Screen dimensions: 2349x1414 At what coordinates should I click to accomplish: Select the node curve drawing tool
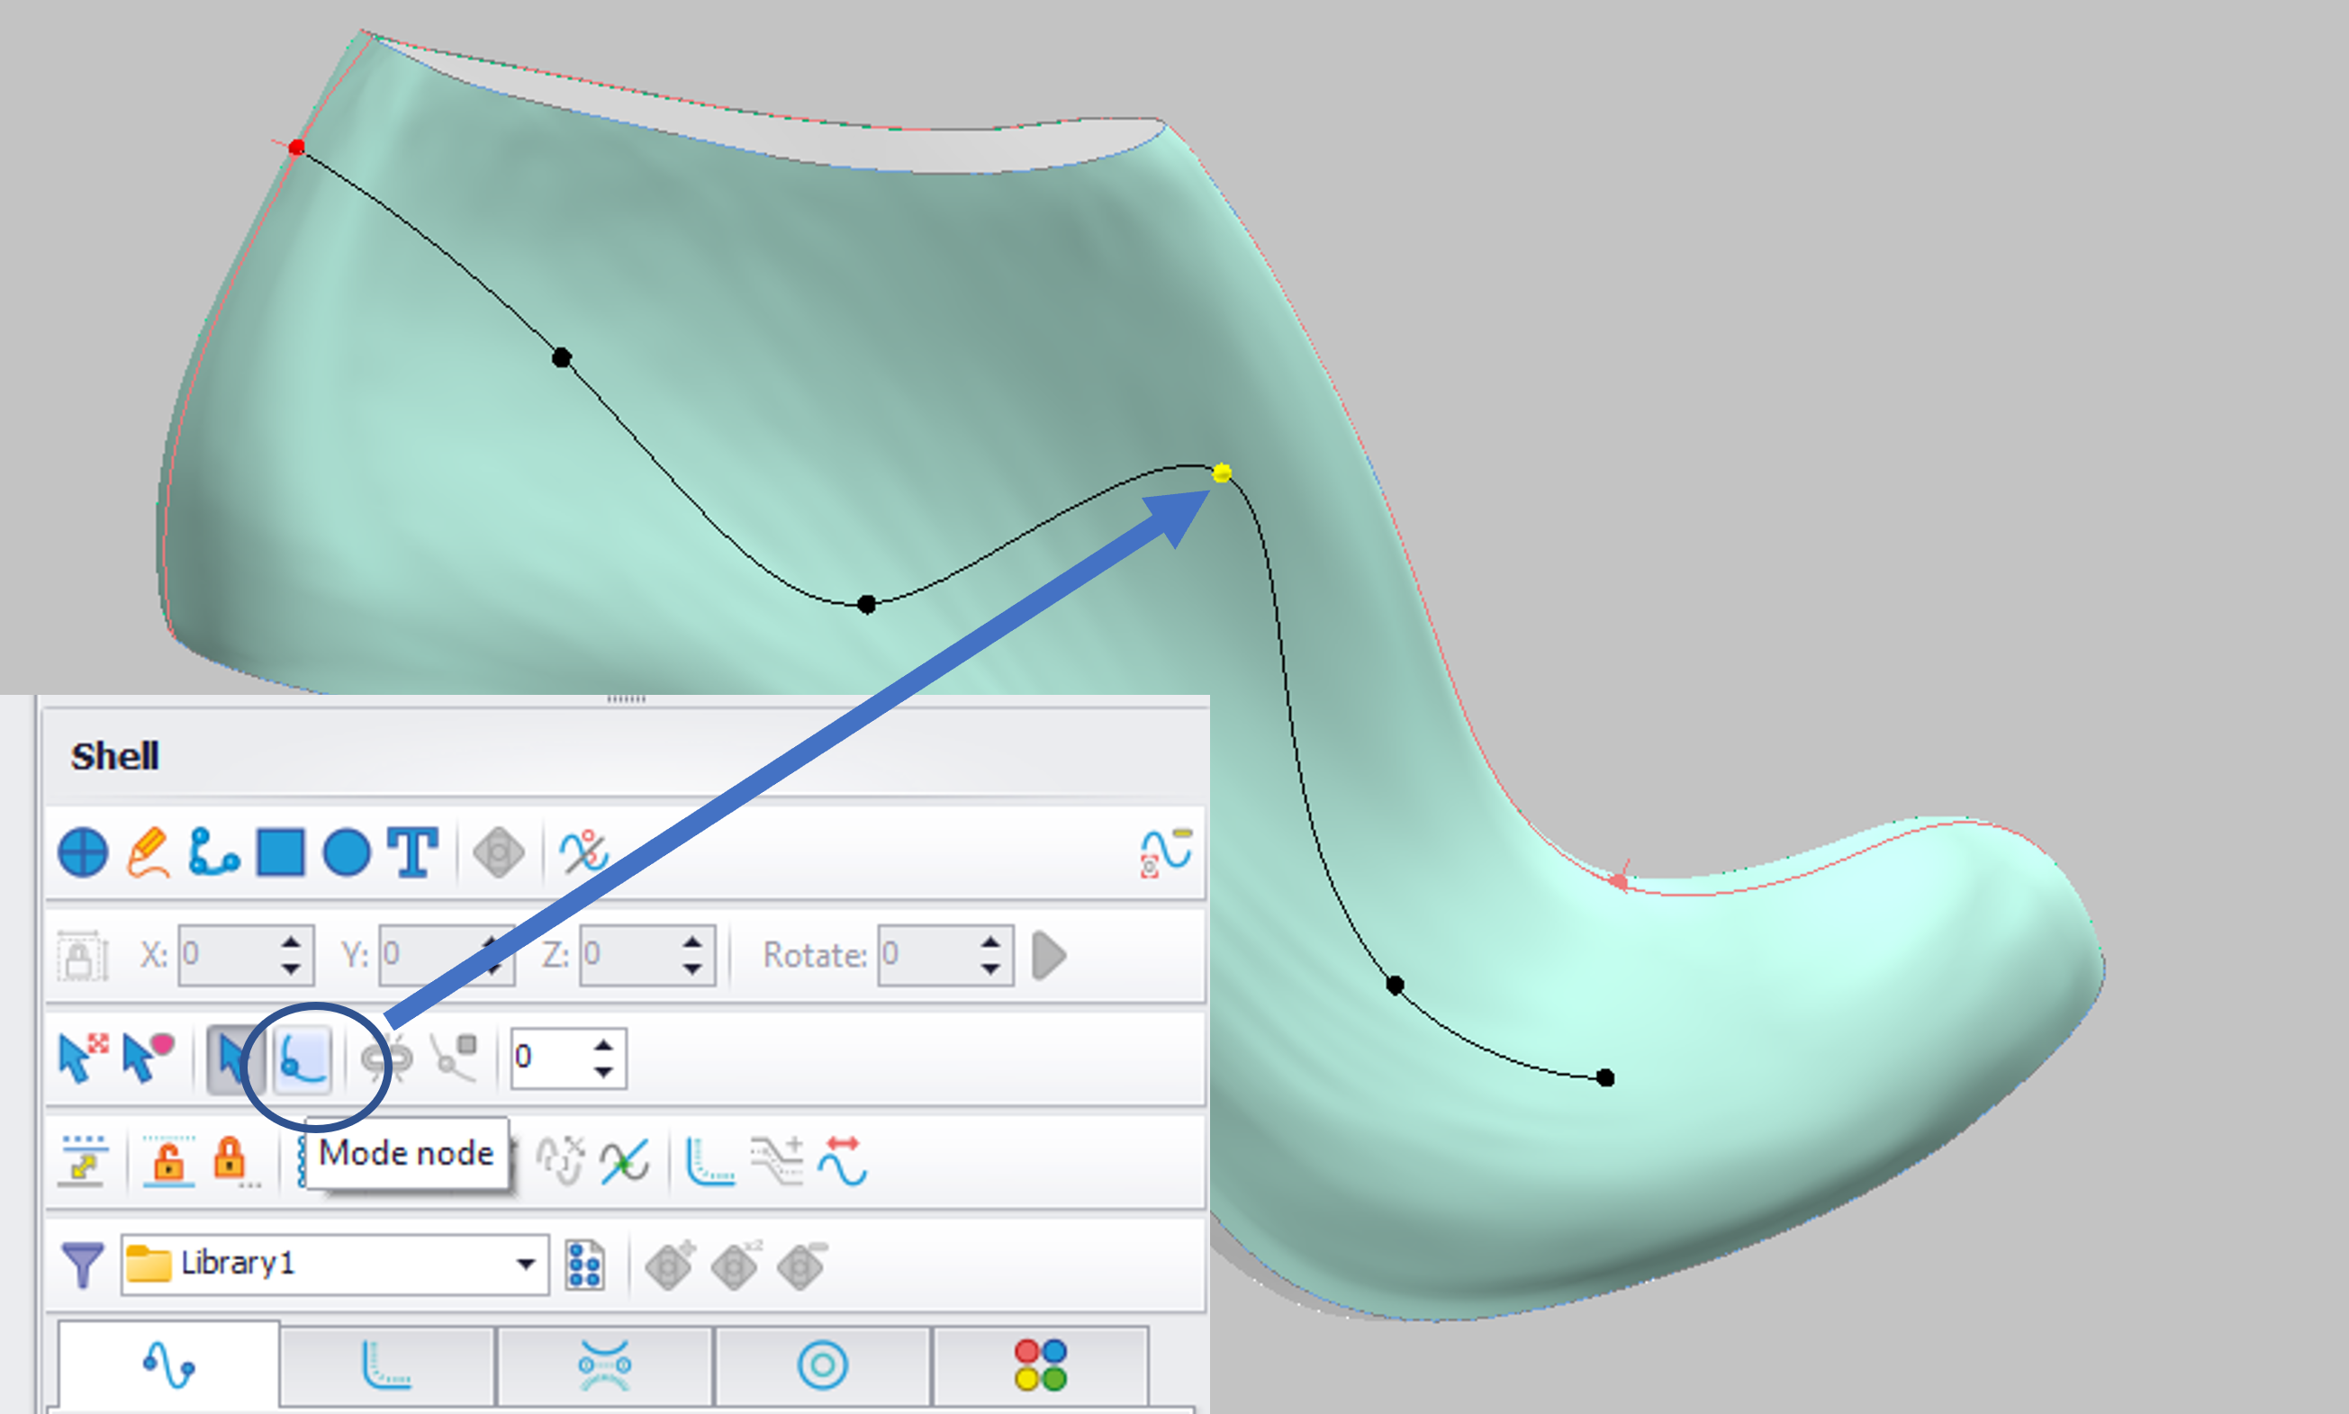pyautogui.click(x=213, y=851)
